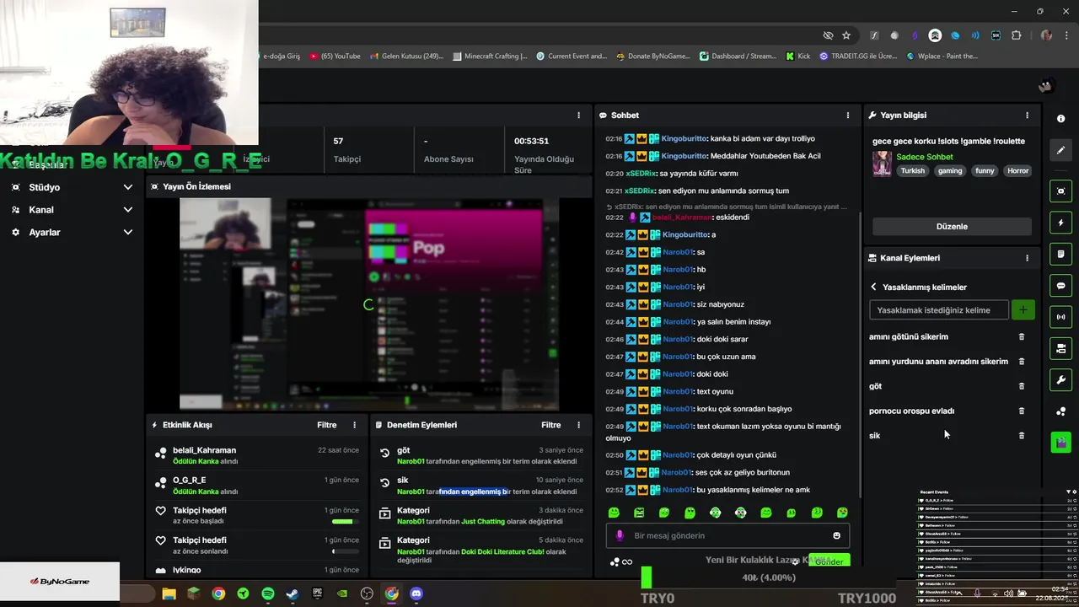
Task: Open Filtre in the Denetim Eylemleri panel
Action: [551, 425]
